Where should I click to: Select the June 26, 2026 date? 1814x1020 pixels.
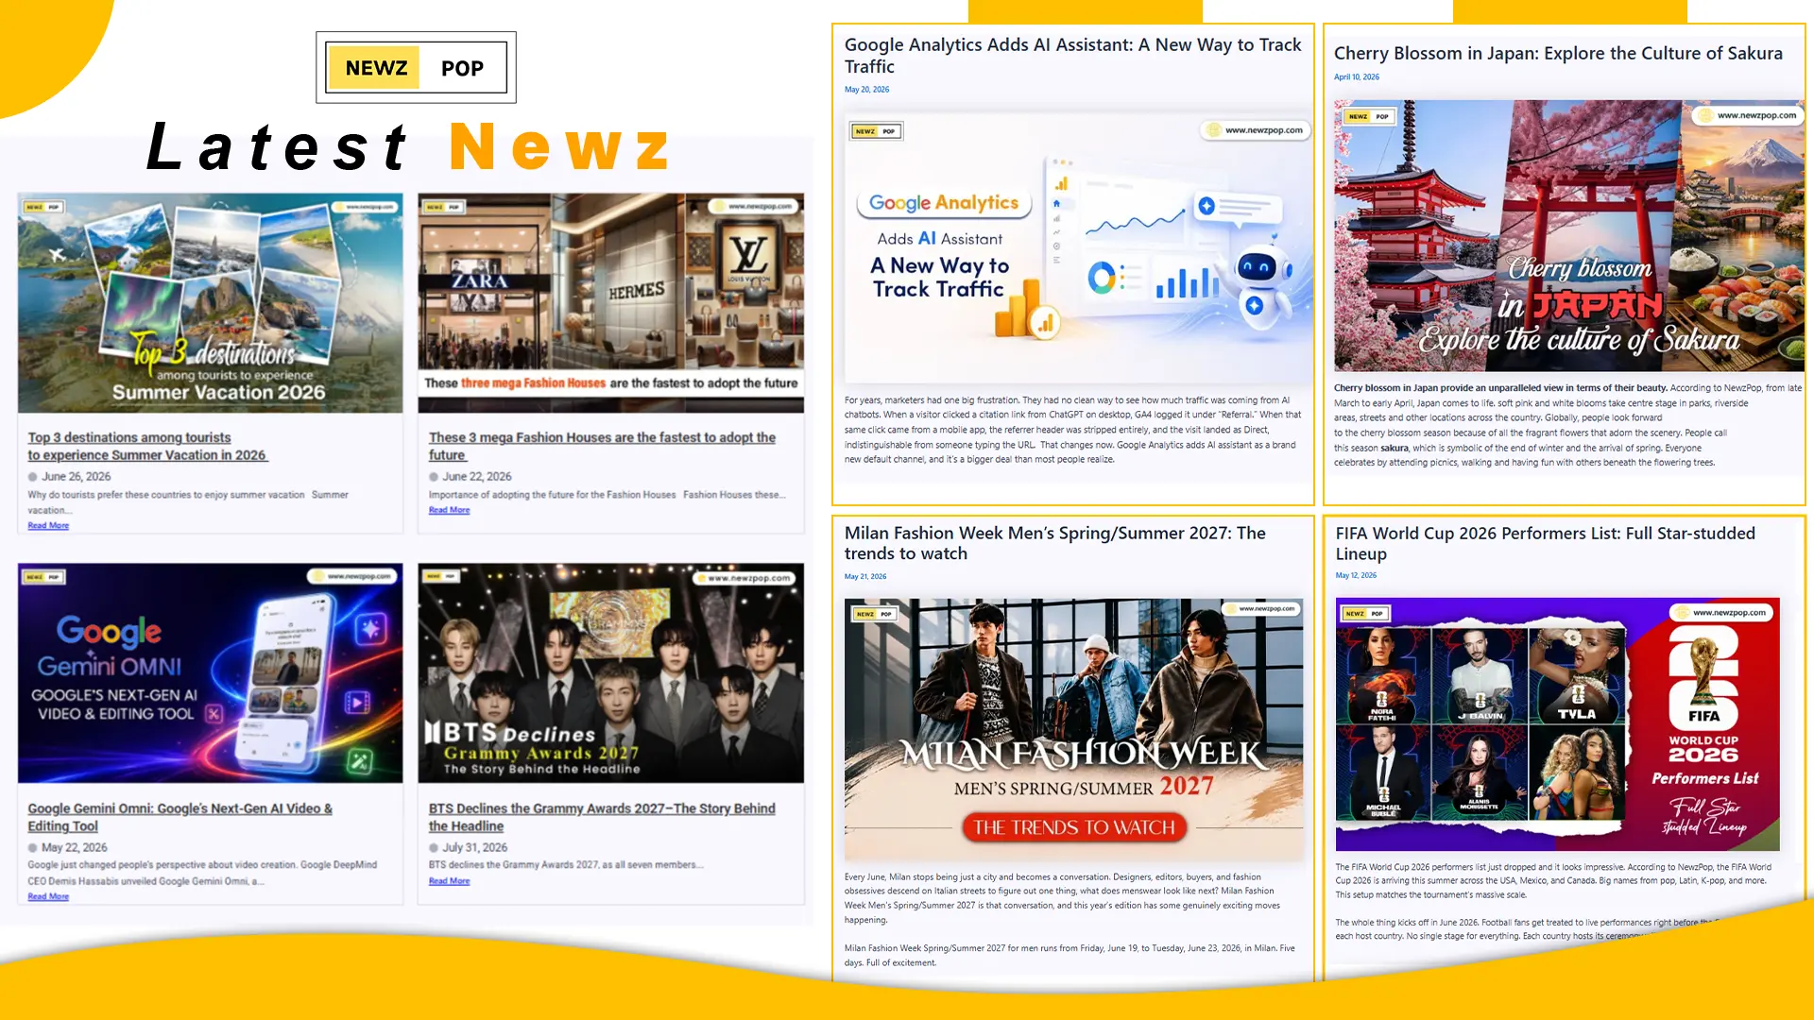pyautogui.click(x=76, y=476)
